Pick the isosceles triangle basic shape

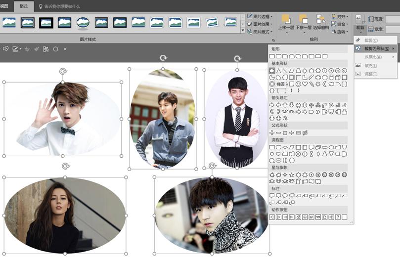pos(278,71)
